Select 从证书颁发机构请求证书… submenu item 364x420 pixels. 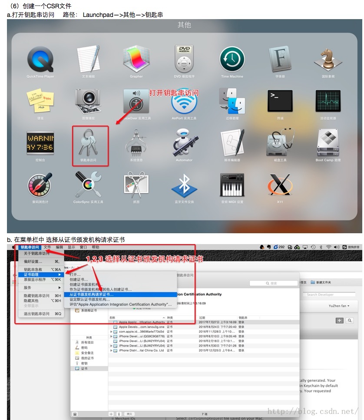tap(121, 294)
